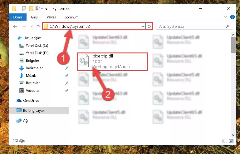Switch to large icons view in status bar
The width and height of the screenshot is (240, 154).
(231, 141)
